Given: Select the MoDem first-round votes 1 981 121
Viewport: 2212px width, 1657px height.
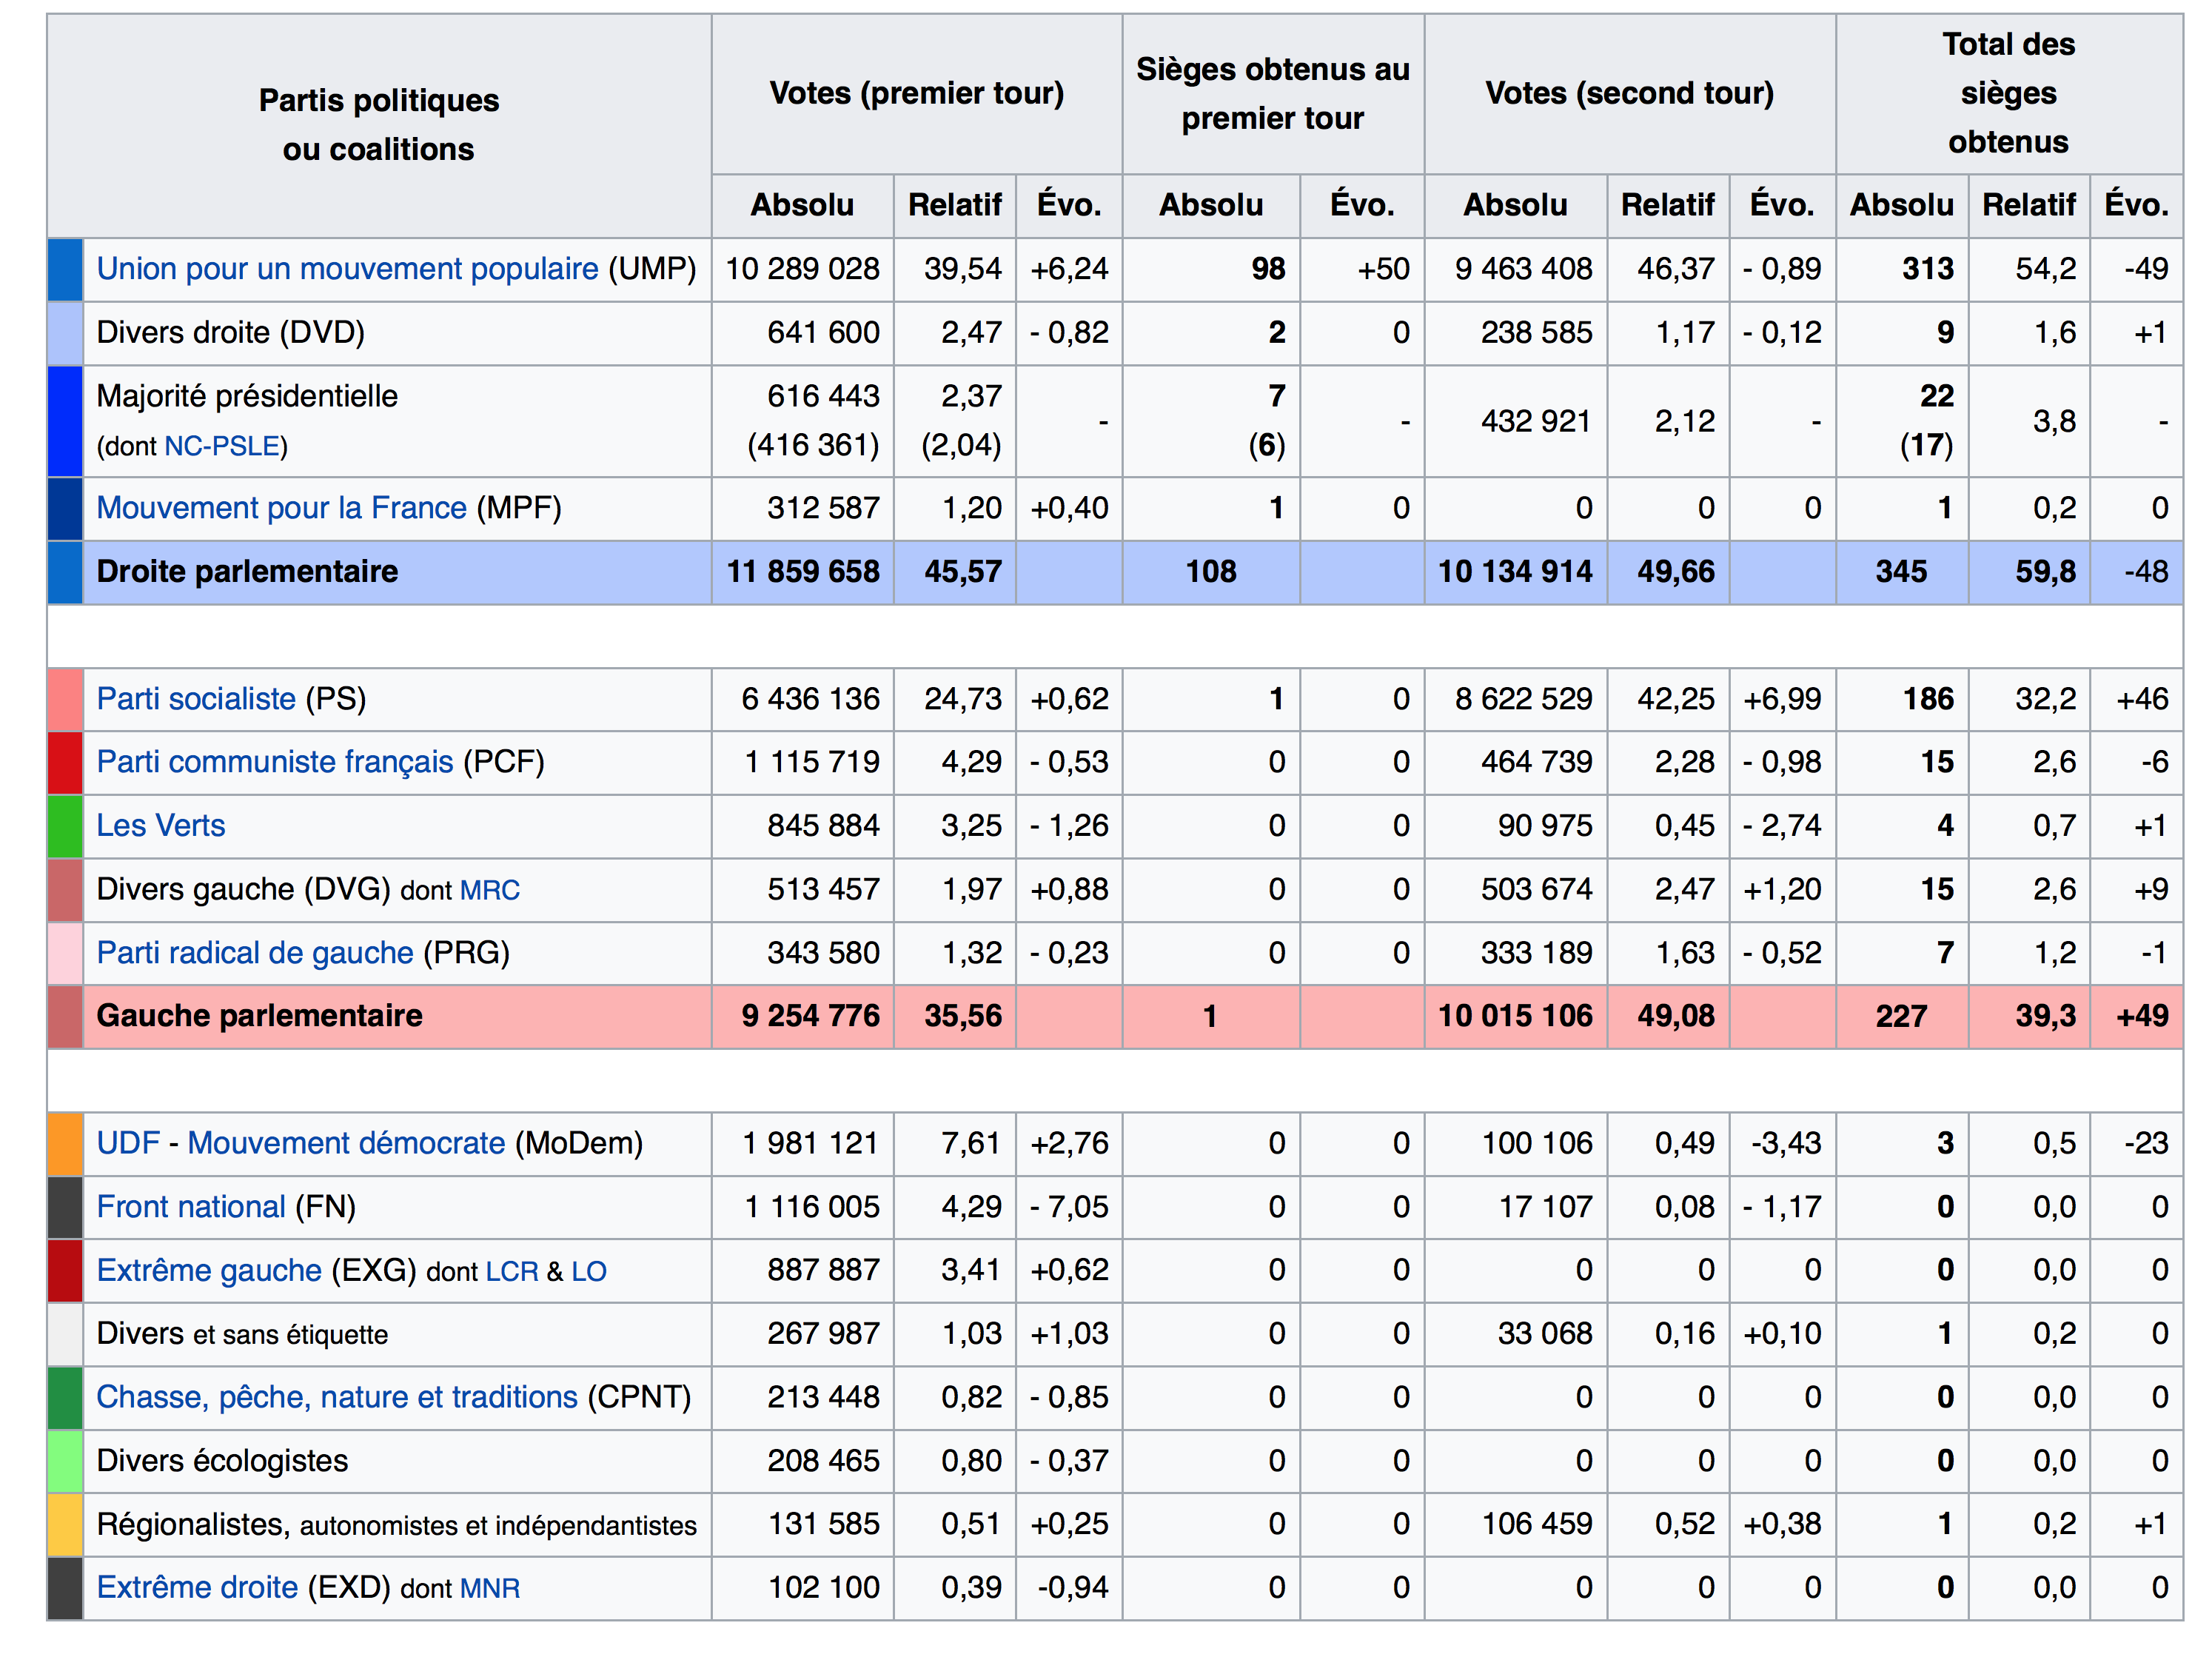Looking at the screenshot, I should pos(811,1143).
